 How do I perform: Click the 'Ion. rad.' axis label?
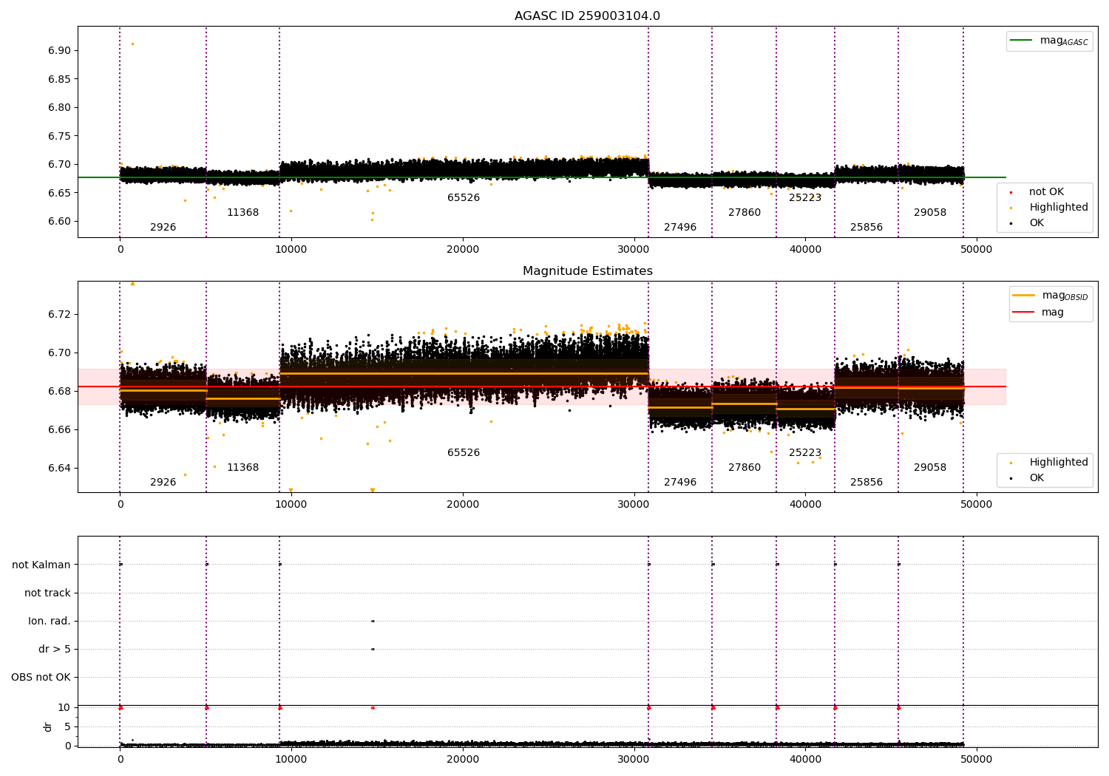(50, 621)
